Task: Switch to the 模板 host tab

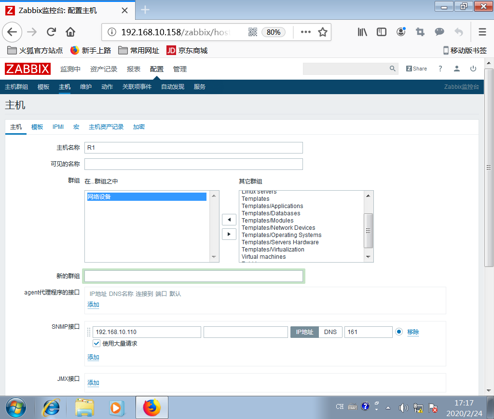Action: (37, 127)
